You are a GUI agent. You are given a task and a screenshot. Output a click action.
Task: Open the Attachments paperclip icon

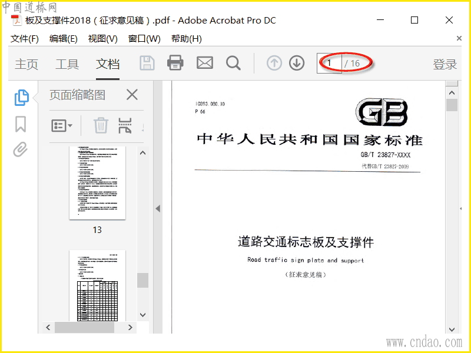click(21, 149)
